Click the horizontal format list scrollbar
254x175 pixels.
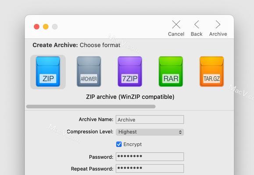91,106
